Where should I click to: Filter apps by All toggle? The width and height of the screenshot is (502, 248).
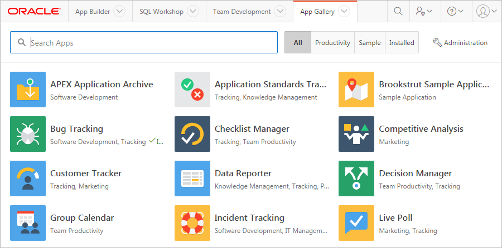[298, 43]
